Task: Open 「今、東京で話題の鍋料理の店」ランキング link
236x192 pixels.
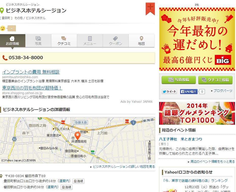Action: [195, 181]
